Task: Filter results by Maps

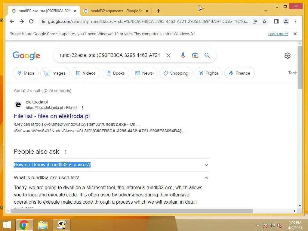Action: (x=26, y=73)
